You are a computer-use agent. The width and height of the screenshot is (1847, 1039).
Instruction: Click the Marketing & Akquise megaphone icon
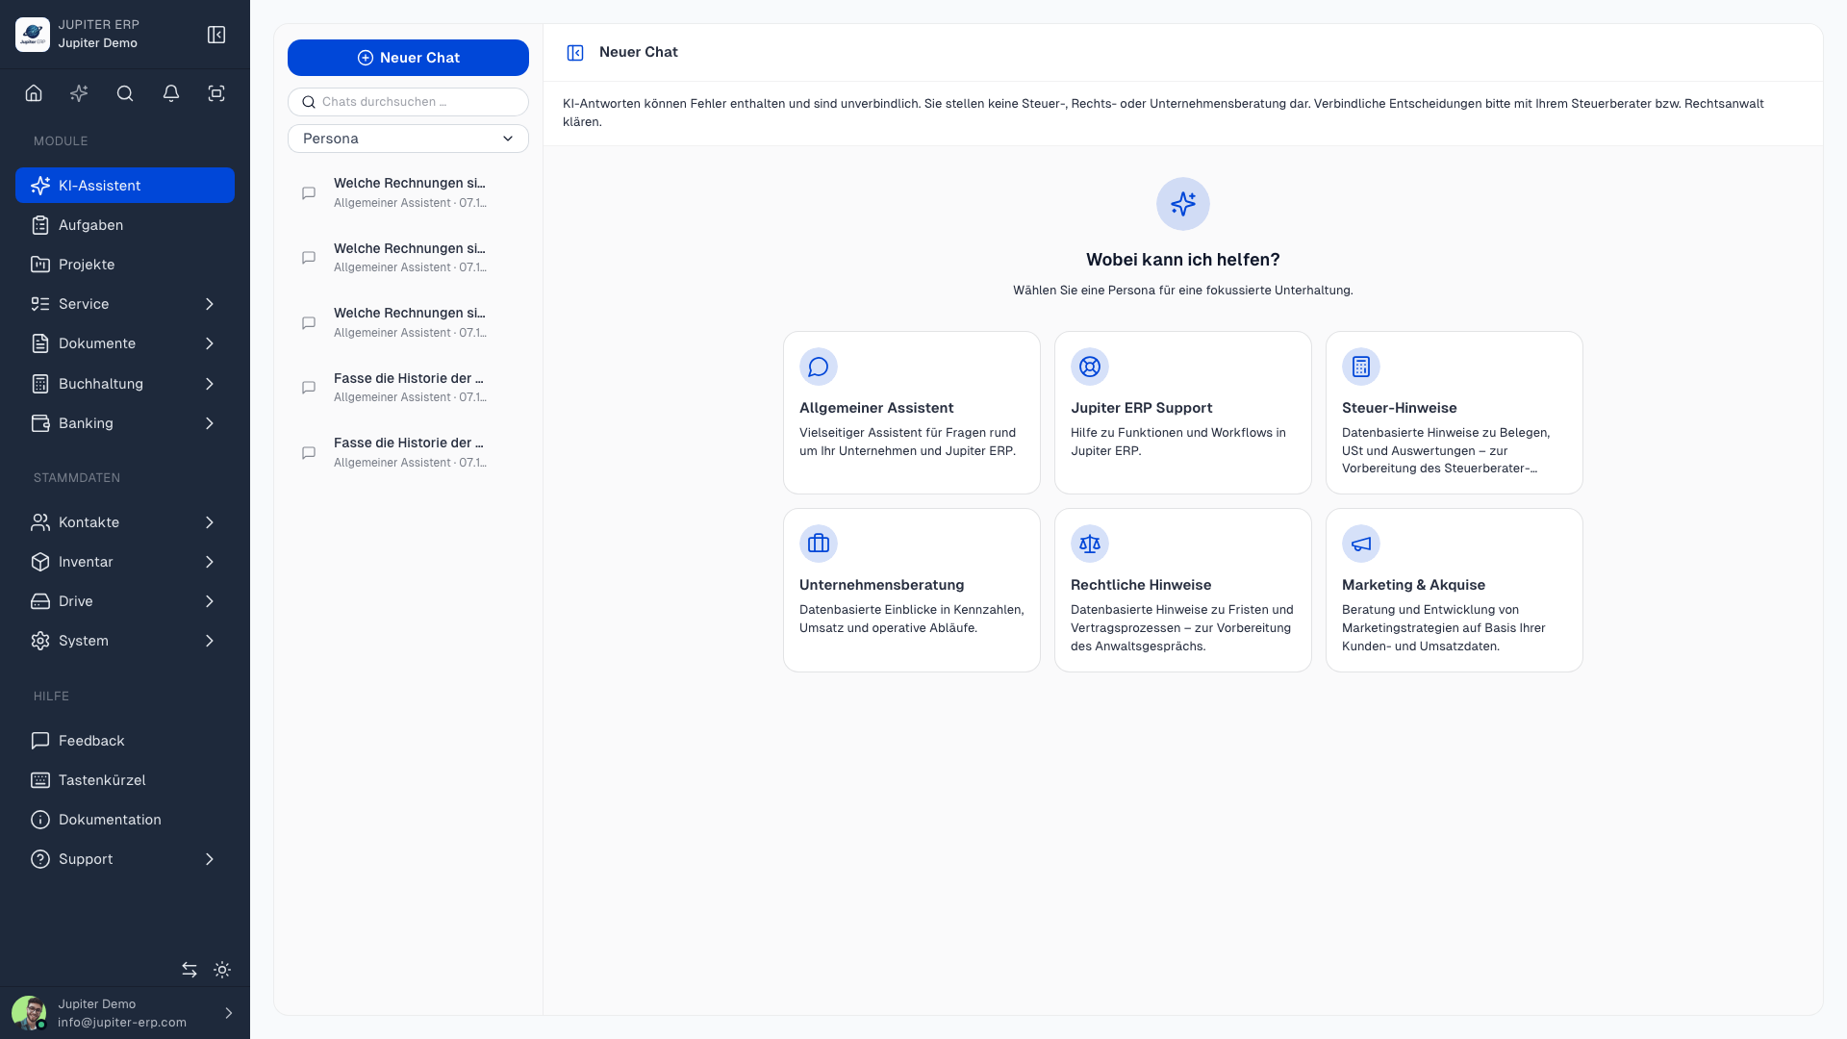coord(1361,544)
